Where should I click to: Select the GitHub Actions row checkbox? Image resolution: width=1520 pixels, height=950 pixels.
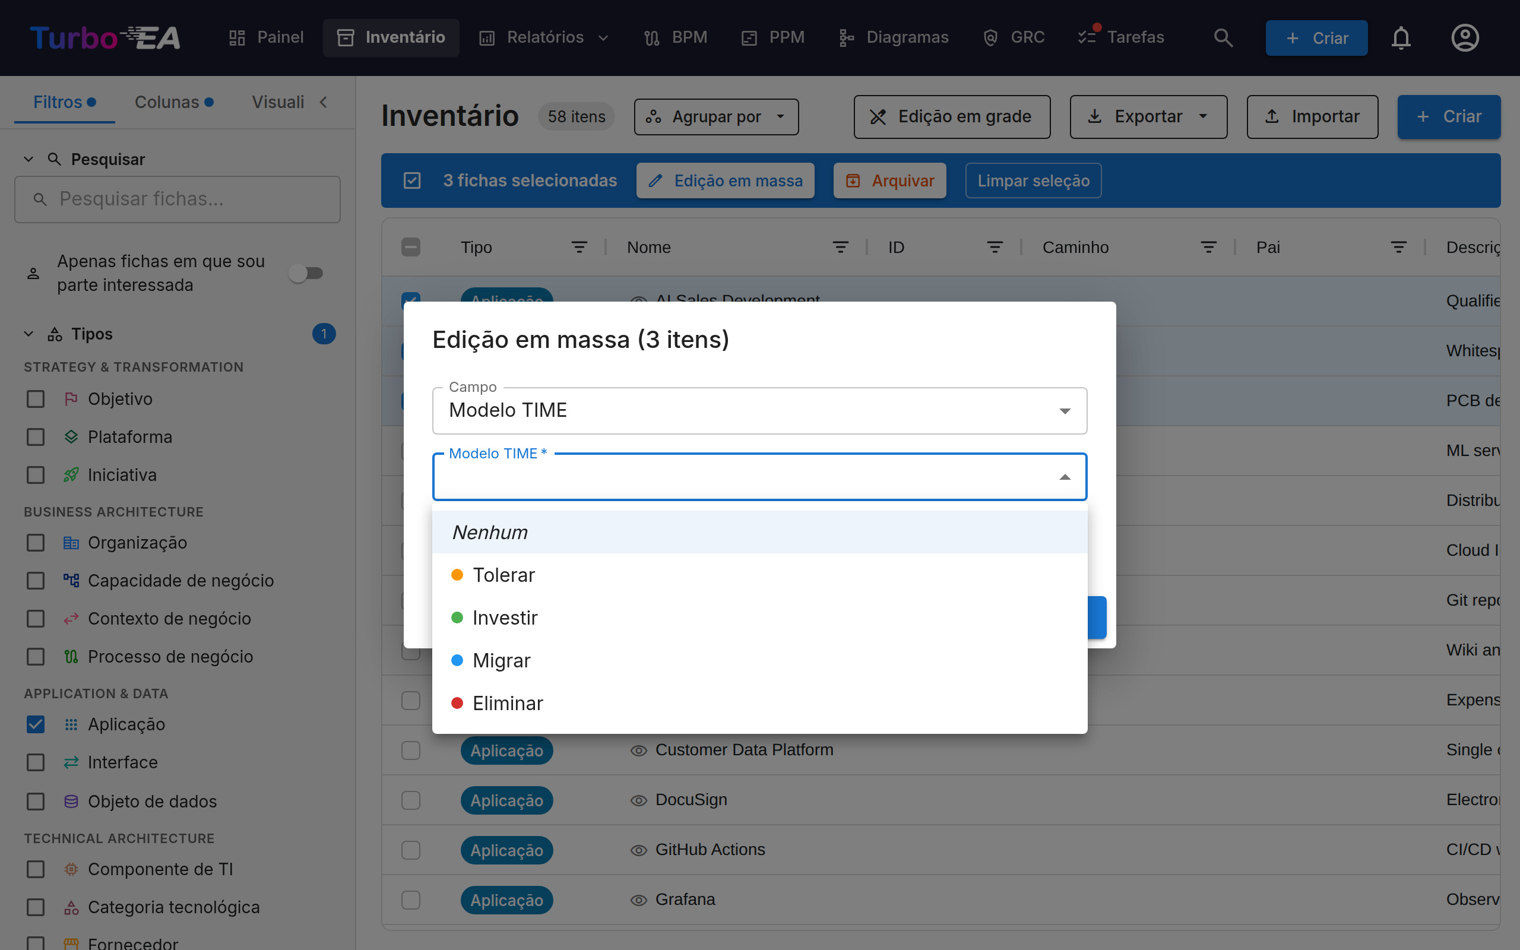411,850
